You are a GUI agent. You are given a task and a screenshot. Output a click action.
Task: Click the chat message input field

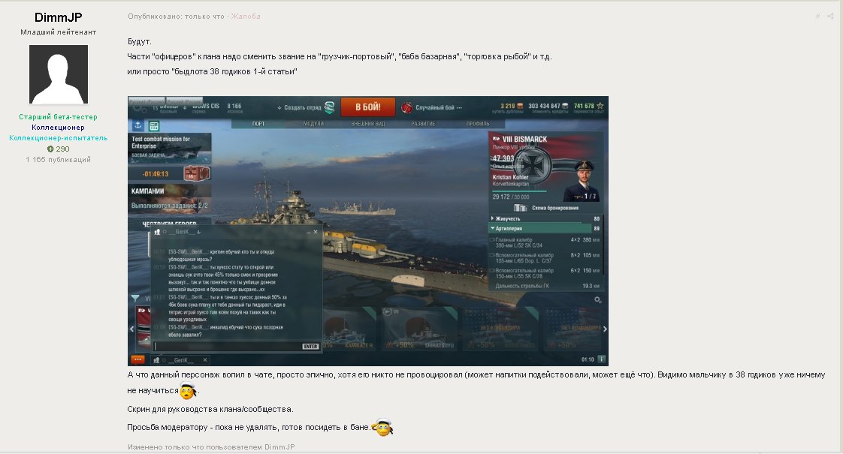pyautogui.click(x=228, y=347)
